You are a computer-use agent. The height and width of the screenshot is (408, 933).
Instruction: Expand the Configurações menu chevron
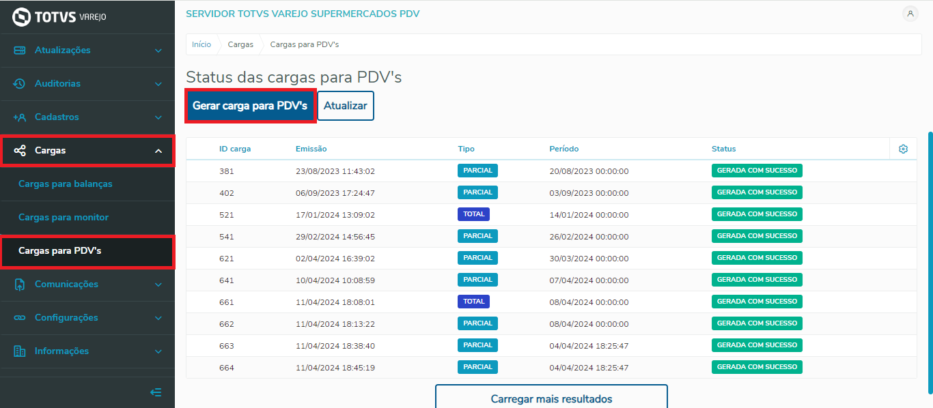tap(158, 318)
